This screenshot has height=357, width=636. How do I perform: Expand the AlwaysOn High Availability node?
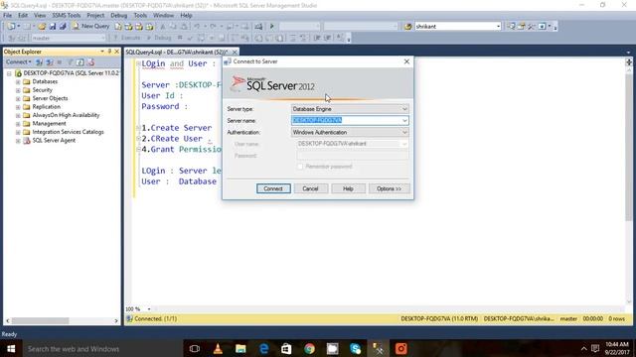(18, 115)
